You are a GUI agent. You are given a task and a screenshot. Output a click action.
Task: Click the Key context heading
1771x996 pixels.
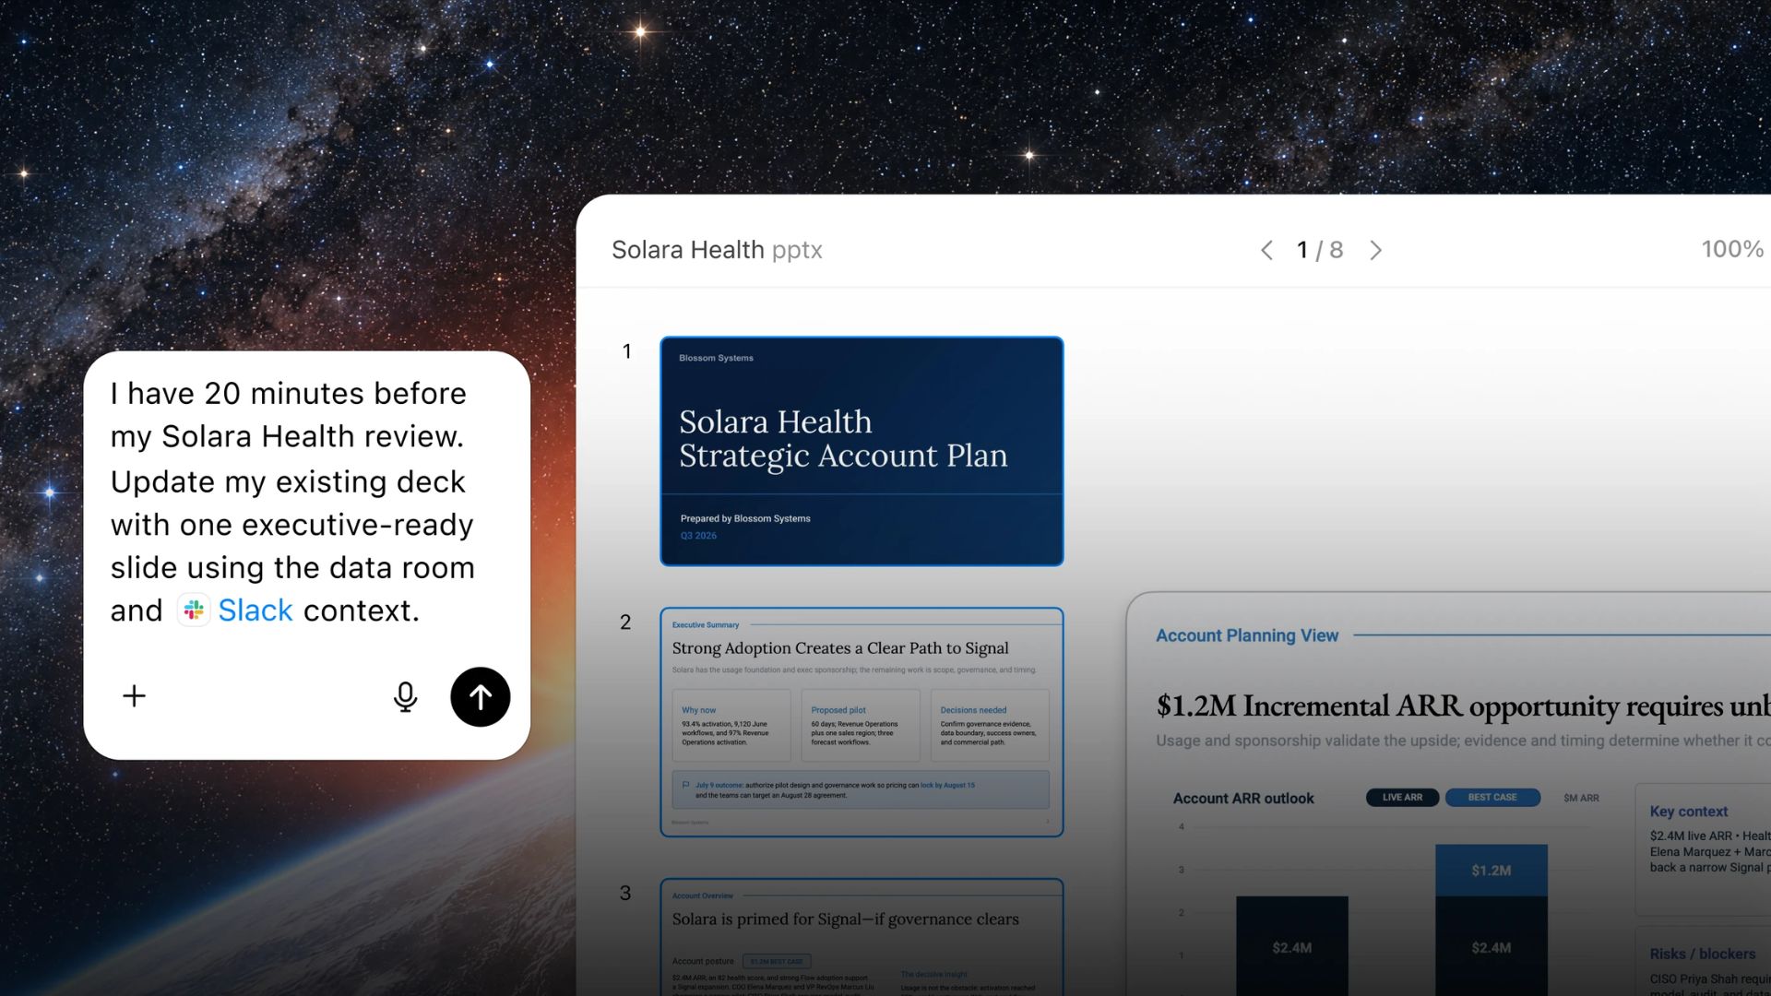point(1689,812)
